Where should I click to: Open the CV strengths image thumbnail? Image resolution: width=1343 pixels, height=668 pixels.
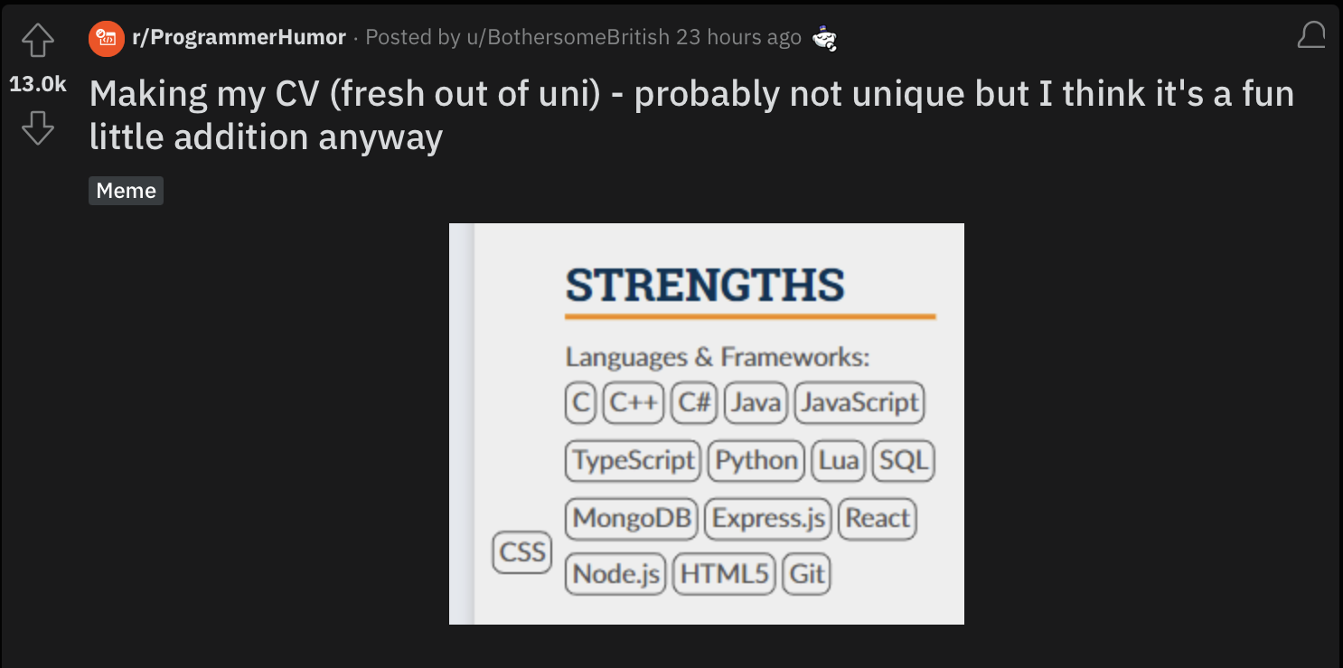(707, 424)
